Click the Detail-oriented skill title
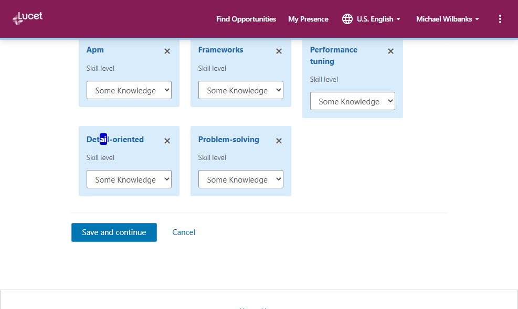The height and width of the screenshot is (309, 518). [x=115, y=140]
